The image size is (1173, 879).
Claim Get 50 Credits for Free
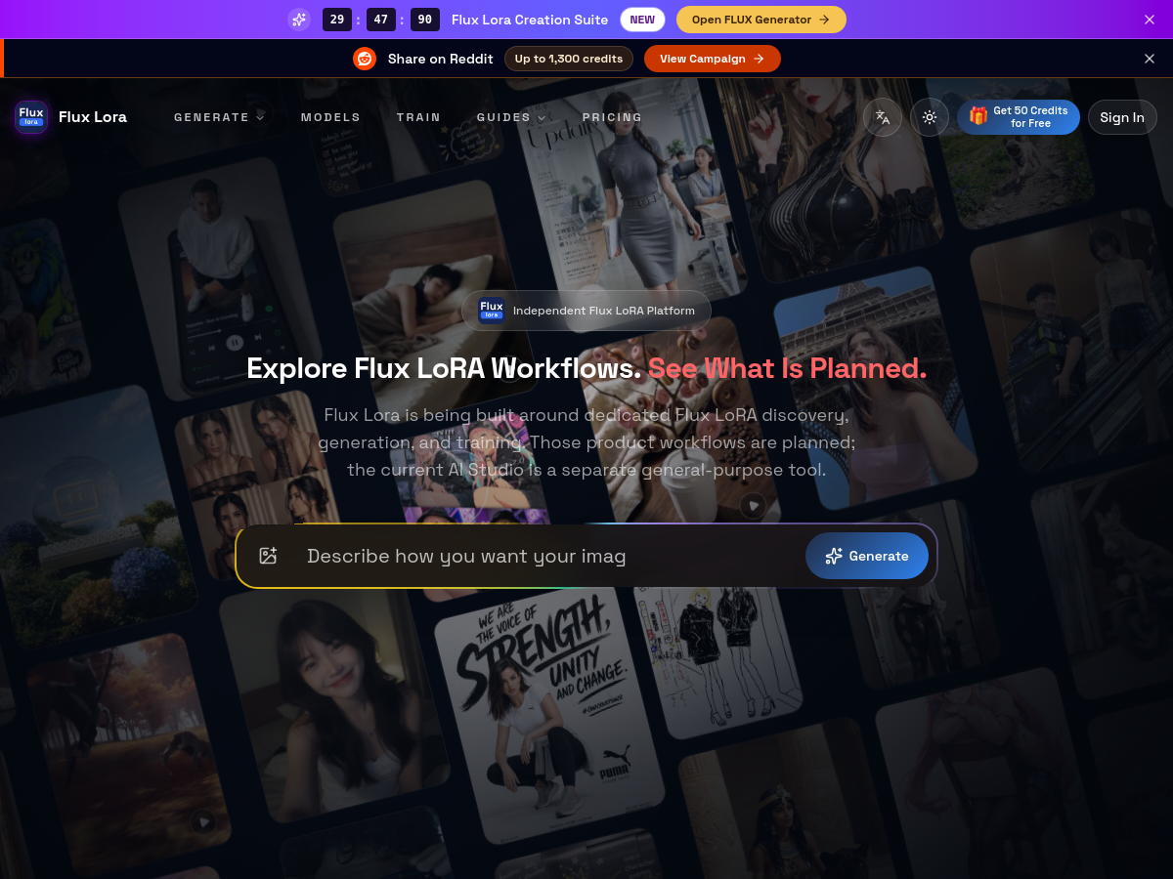point(1019,117)
